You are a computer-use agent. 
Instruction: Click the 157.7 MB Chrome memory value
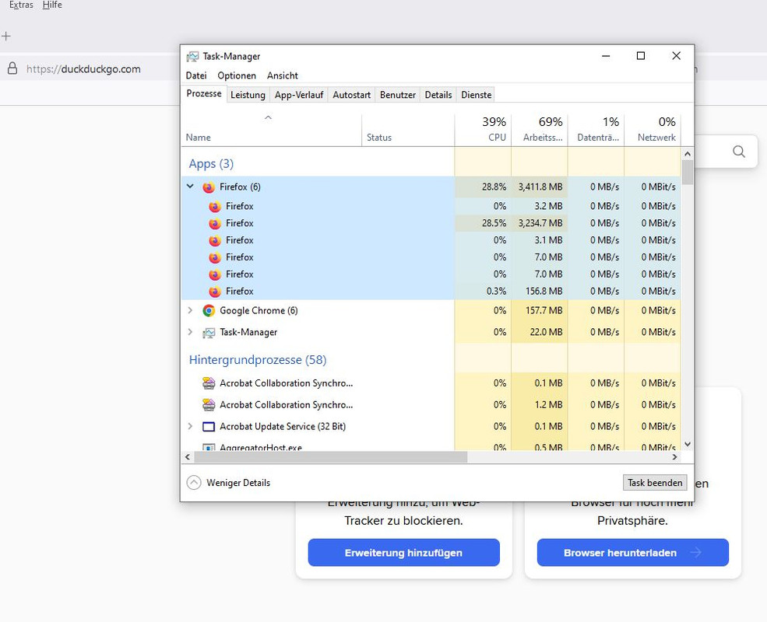click(544, 310)
